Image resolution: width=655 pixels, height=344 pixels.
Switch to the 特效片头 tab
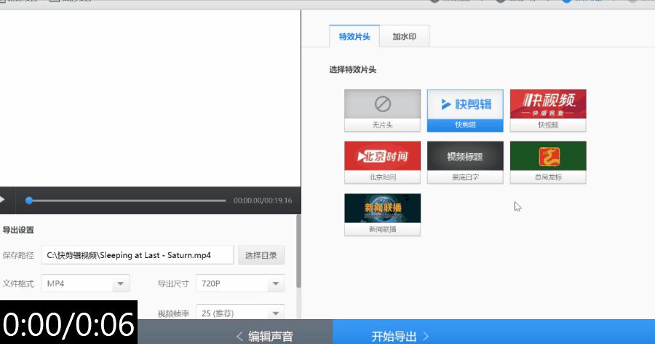click(x=354, y=36)
